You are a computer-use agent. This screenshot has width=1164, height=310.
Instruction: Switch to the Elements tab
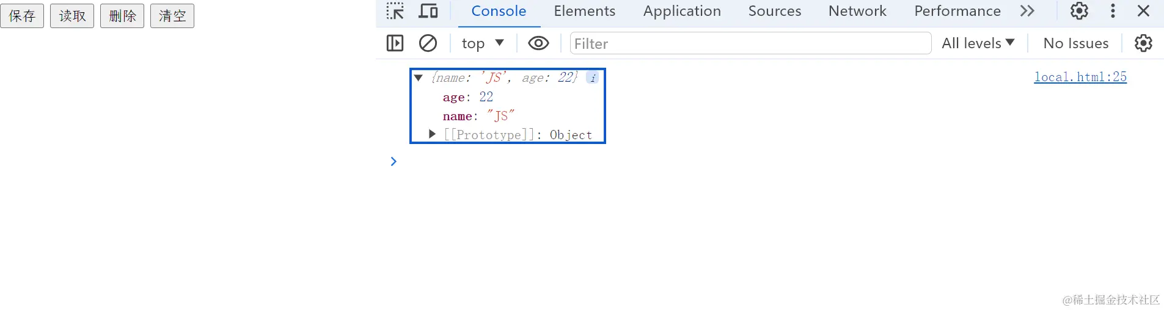[584, 11]
